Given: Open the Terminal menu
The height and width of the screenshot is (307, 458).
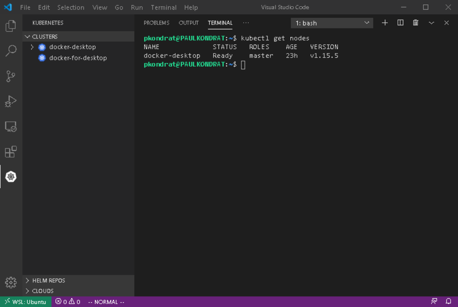Looking at the screenshot, I should [163, 7].
